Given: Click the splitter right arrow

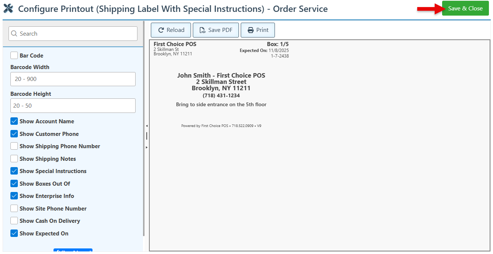Looking at the screenshot, I should click(146, 147).
